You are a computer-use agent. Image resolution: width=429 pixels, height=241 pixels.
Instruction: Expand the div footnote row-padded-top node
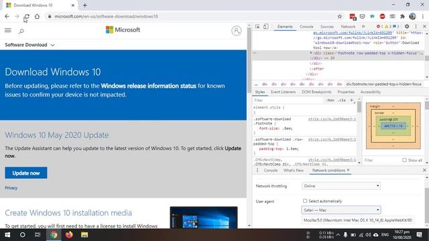point(311,53)
